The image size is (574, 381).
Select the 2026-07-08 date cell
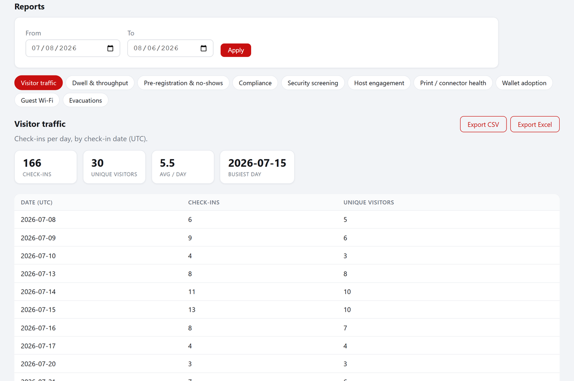[x=38, y=219]
